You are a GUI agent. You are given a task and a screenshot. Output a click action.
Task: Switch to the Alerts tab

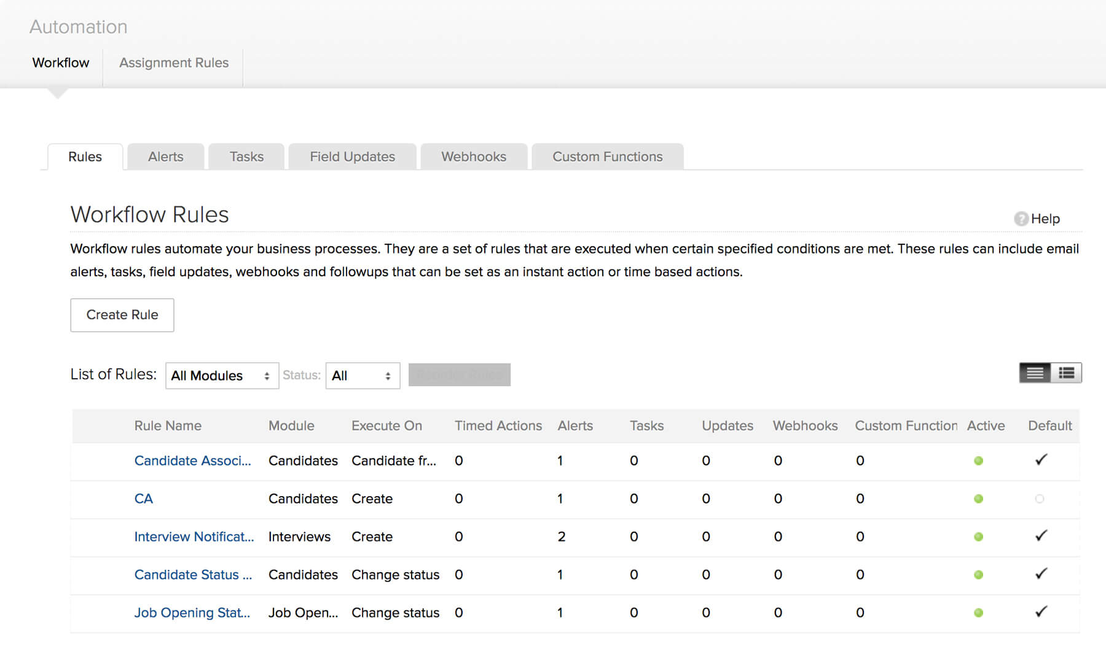click(x=165, y=157)
